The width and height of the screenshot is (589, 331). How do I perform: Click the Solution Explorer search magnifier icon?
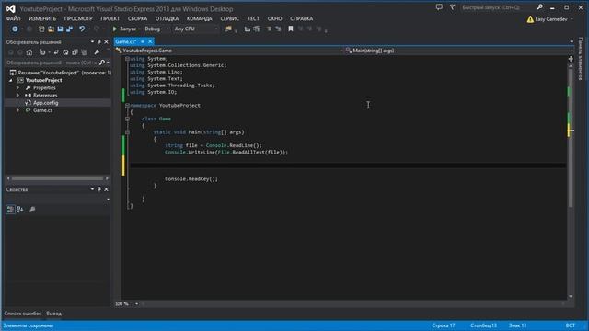(x=102, y=63)
